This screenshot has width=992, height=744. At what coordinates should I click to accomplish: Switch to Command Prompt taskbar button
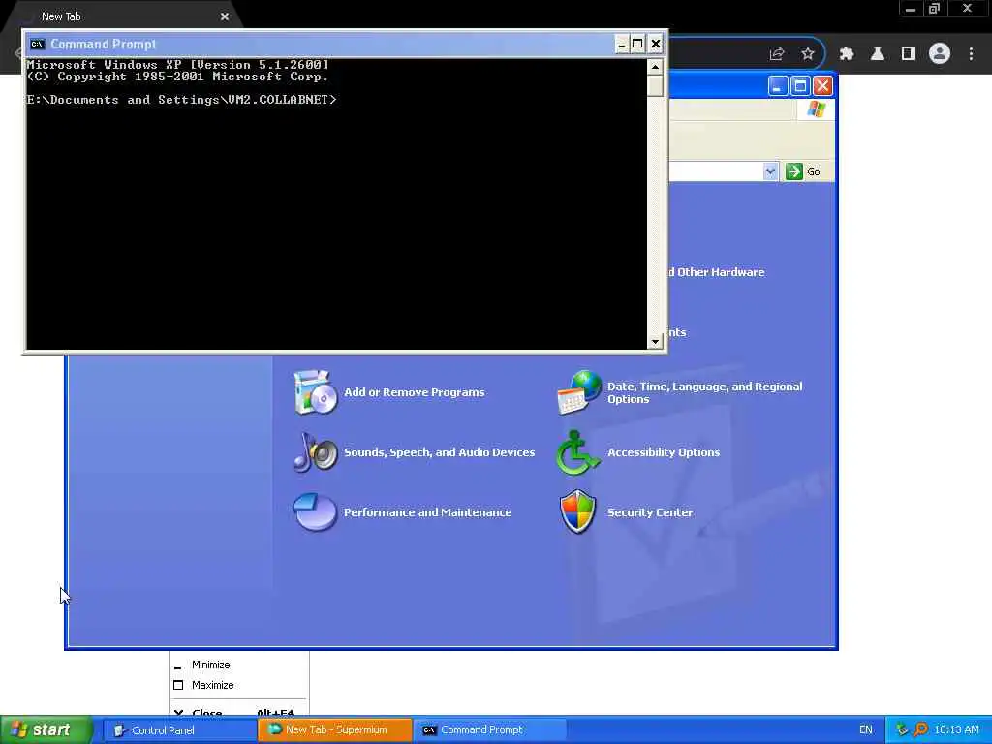(x=489, y=730)
